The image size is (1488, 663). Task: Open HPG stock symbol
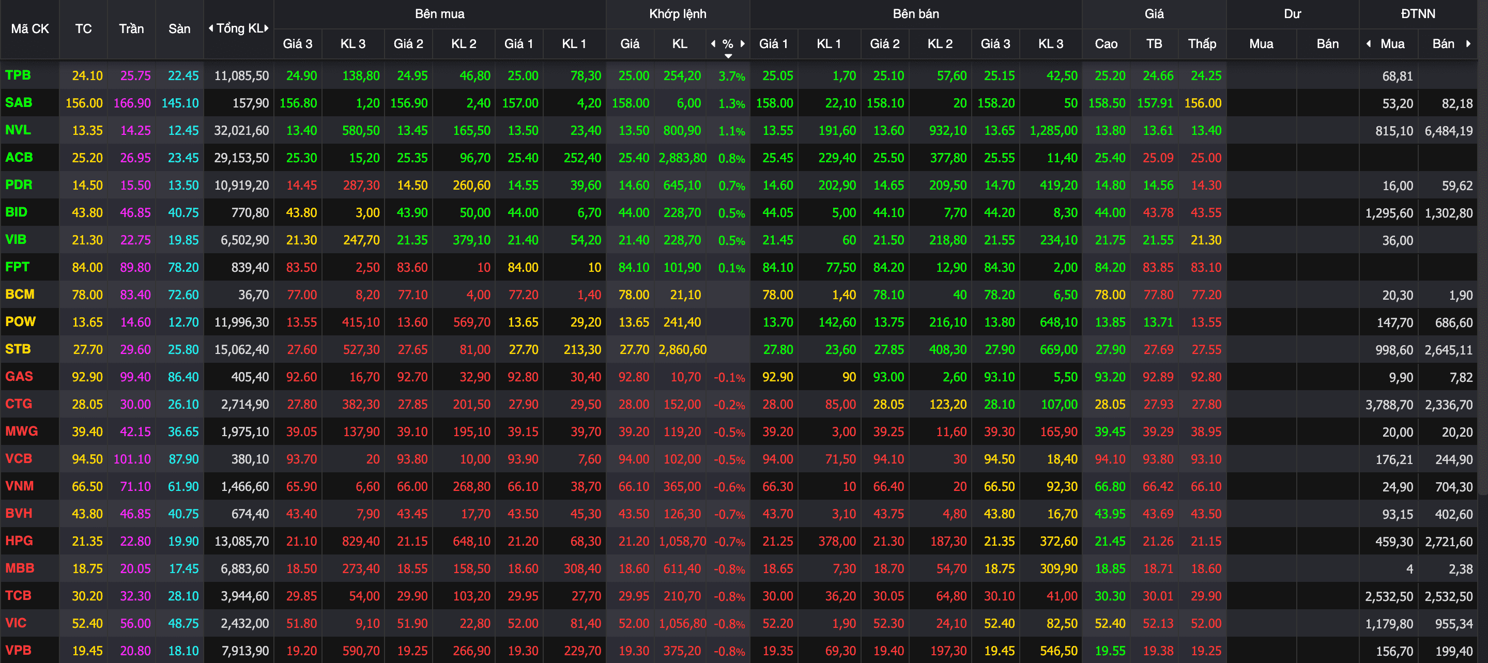[19, 541]
